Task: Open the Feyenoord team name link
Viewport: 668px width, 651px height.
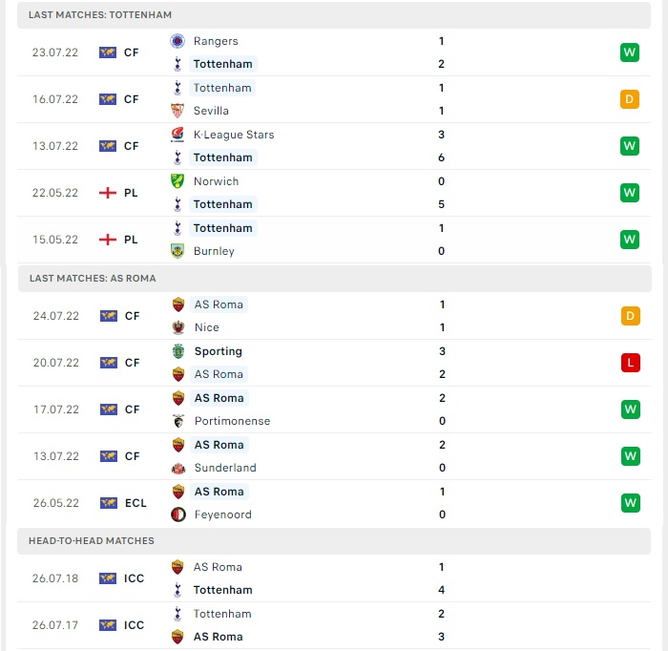Action: pos(222,514)
